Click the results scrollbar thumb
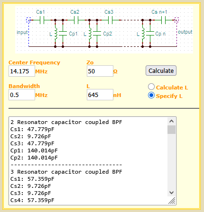Image resolution: width=204 pixels, height=212 pixels. coord(172,130)
